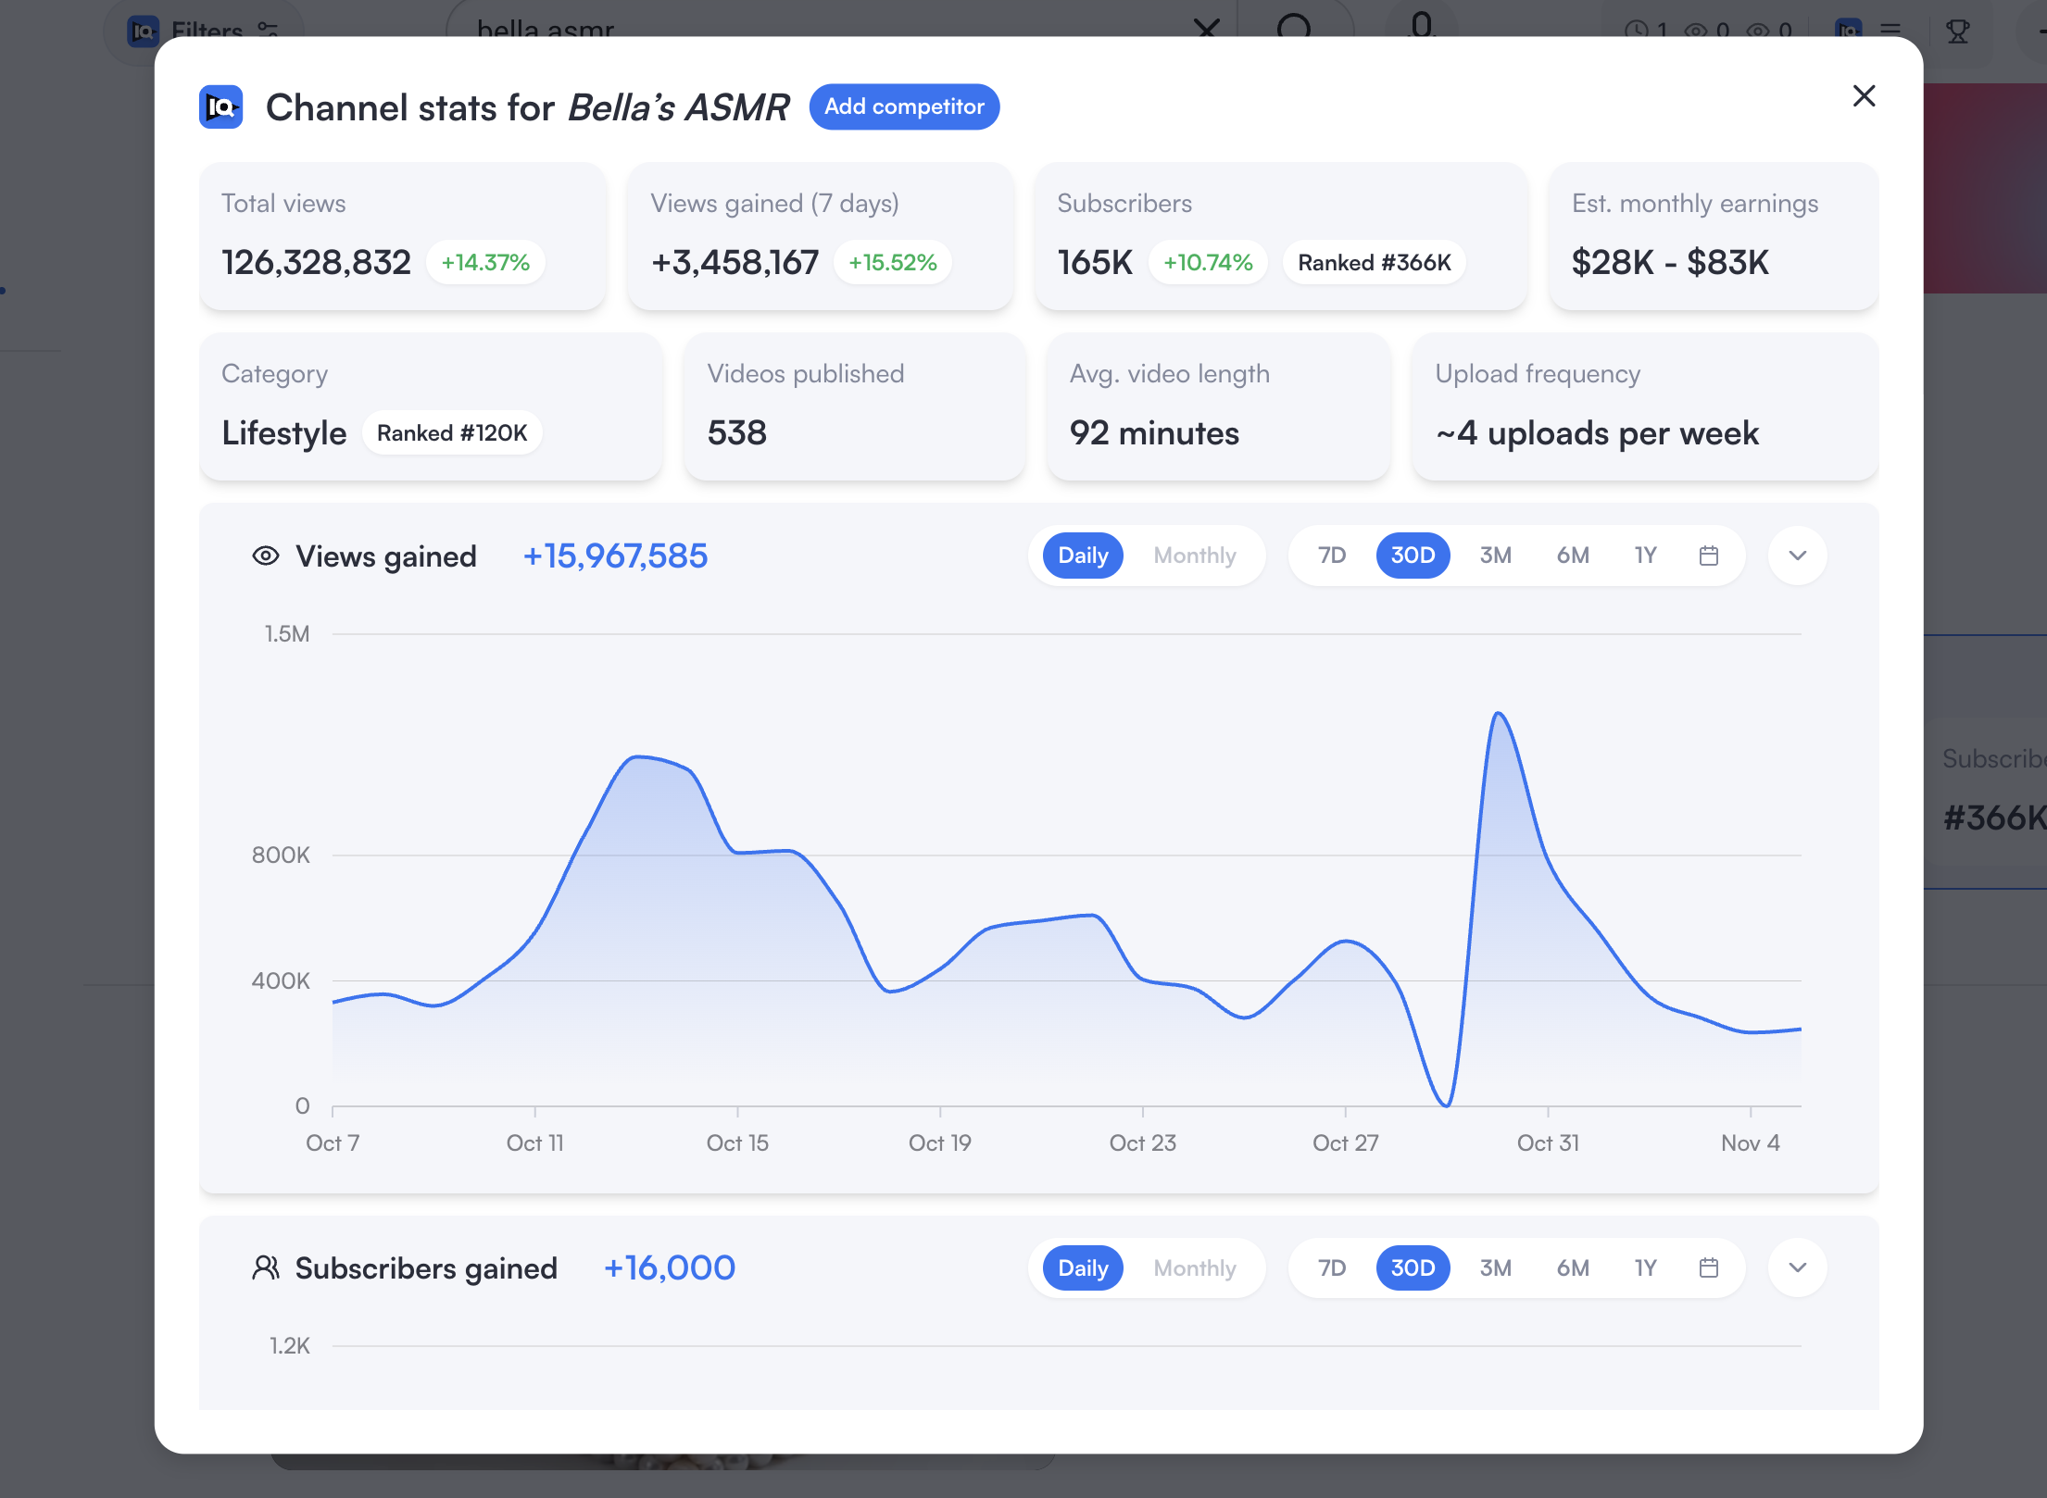This screenshot has height=1498, width=2047.
Task: Close the channel stats dialog
Action: tap(1864, 96)
